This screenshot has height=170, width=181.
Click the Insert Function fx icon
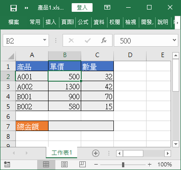(104, 40)
